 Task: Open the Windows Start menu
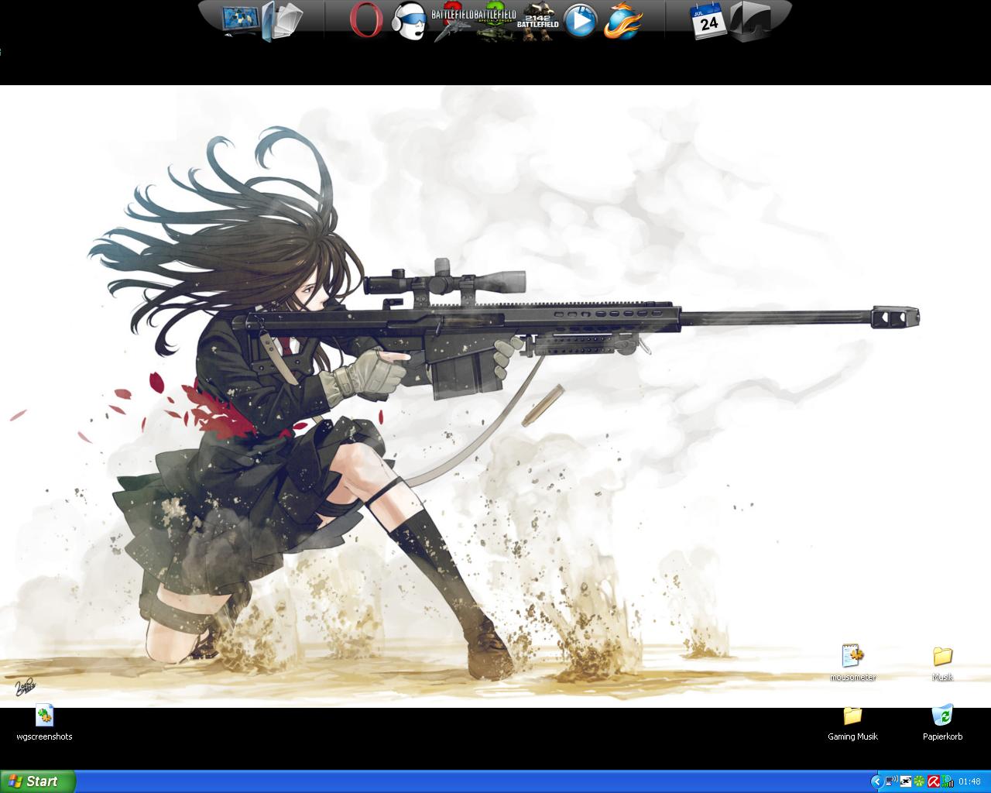pos(38,781)
